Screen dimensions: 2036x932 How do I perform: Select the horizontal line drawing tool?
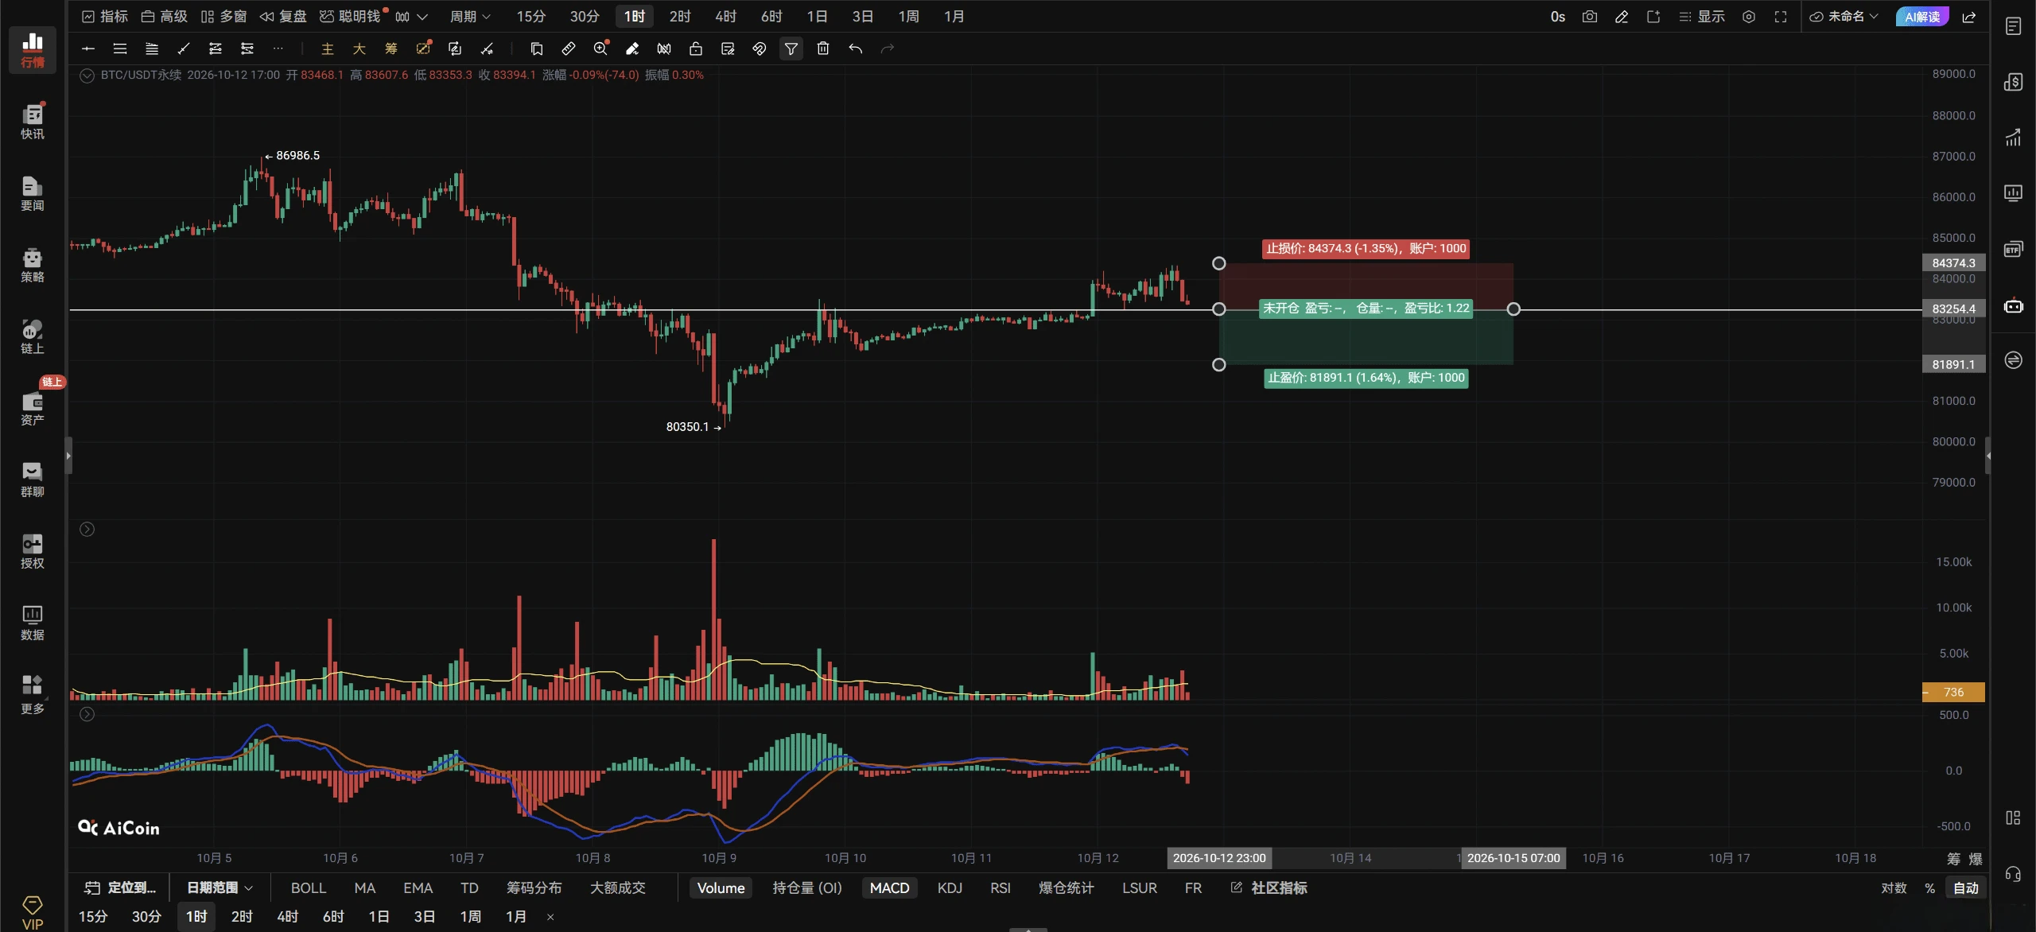88,49
